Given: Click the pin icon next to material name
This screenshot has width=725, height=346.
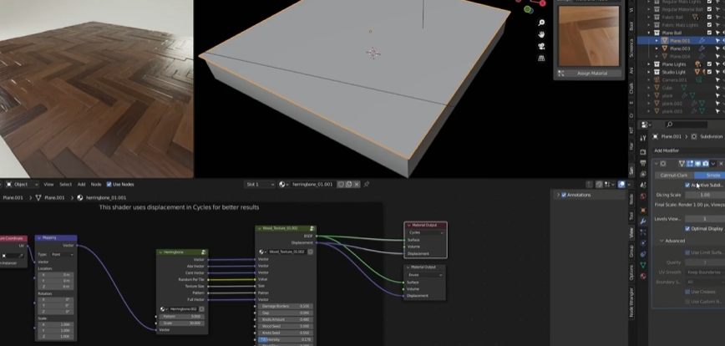Looking at the screenshot, I should 367,184.
